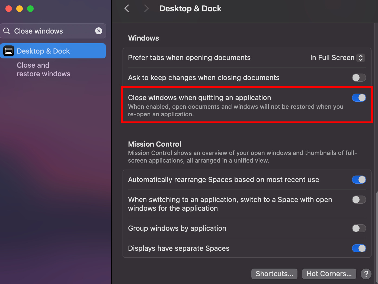Disable Close windows when quitting an application
The image size is (378, 284).
pyautogui.click(x=359, y=98)
